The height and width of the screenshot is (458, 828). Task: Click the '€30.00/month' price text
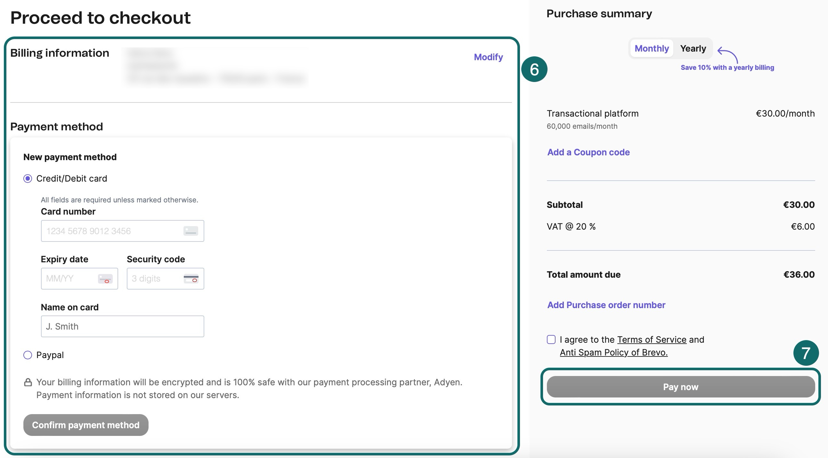point(785,113)
